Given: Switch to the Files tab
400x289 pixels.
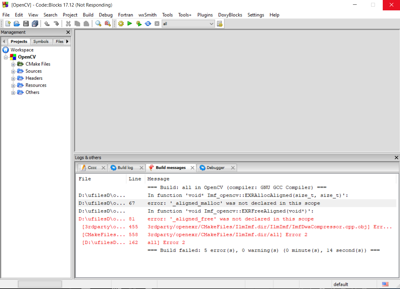Looking at the screenshot, I should [x=59, y=41].
